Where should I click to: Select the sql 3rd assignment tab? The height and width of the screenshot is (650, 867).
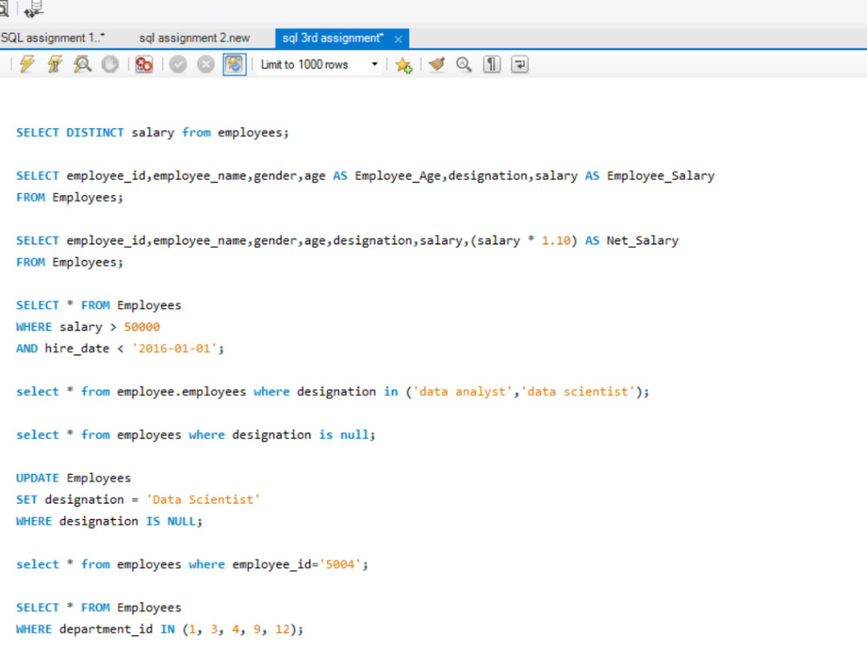coord(333,38)
